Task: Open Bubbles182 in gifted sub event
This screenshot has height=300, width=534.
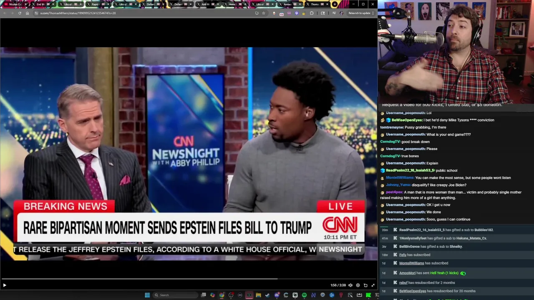Action: pos(484,230)
